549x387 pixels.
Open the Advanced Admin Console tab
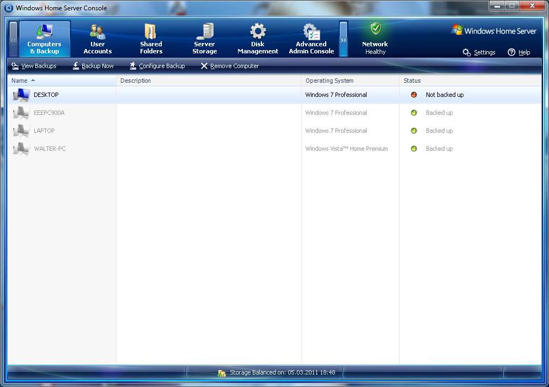[312, 39]
